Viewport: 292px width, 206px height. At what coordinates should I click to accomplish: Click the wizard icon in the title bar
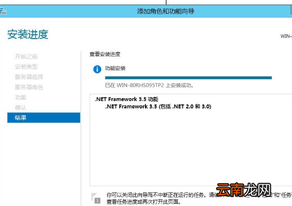3,11
